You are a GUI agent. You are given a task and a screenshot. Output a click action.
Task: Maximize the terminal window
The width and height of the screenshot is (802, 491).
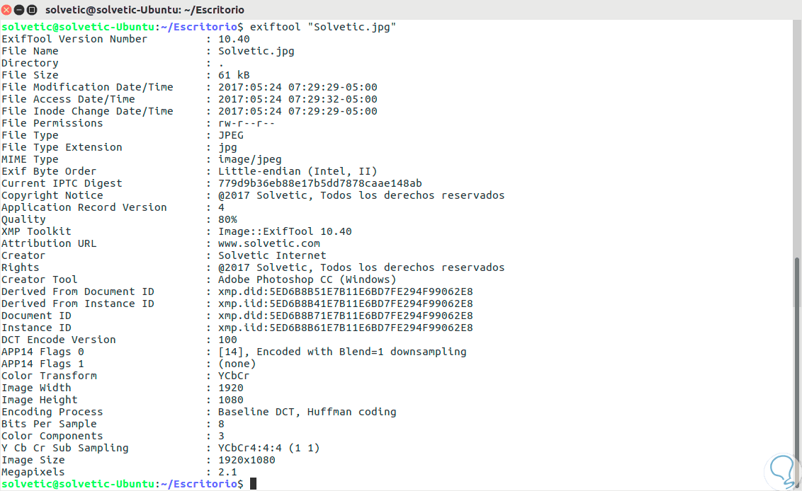pyautogui.click(x=33, y=10)
